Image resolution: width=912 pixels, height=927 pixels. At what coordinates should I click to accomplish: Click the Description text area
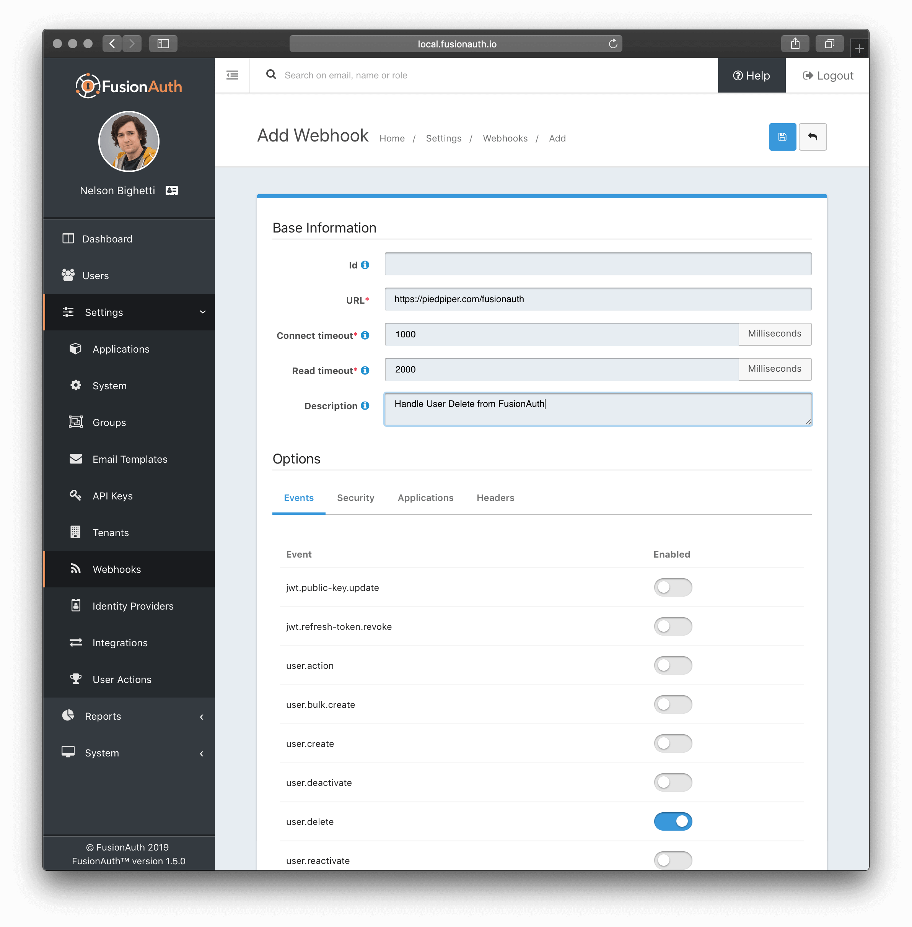[x=598, y=410]
